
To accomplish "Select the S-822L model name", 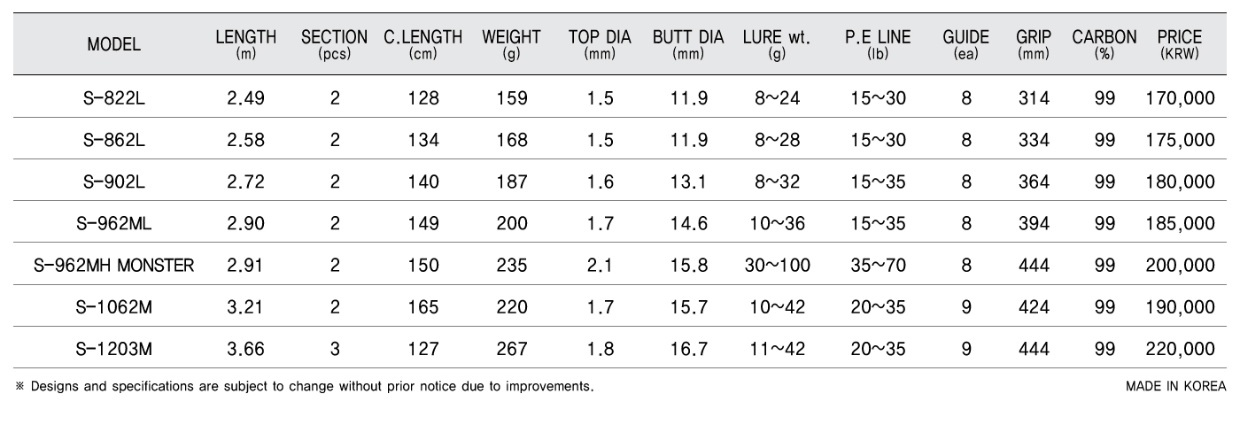I will [113, 98].
